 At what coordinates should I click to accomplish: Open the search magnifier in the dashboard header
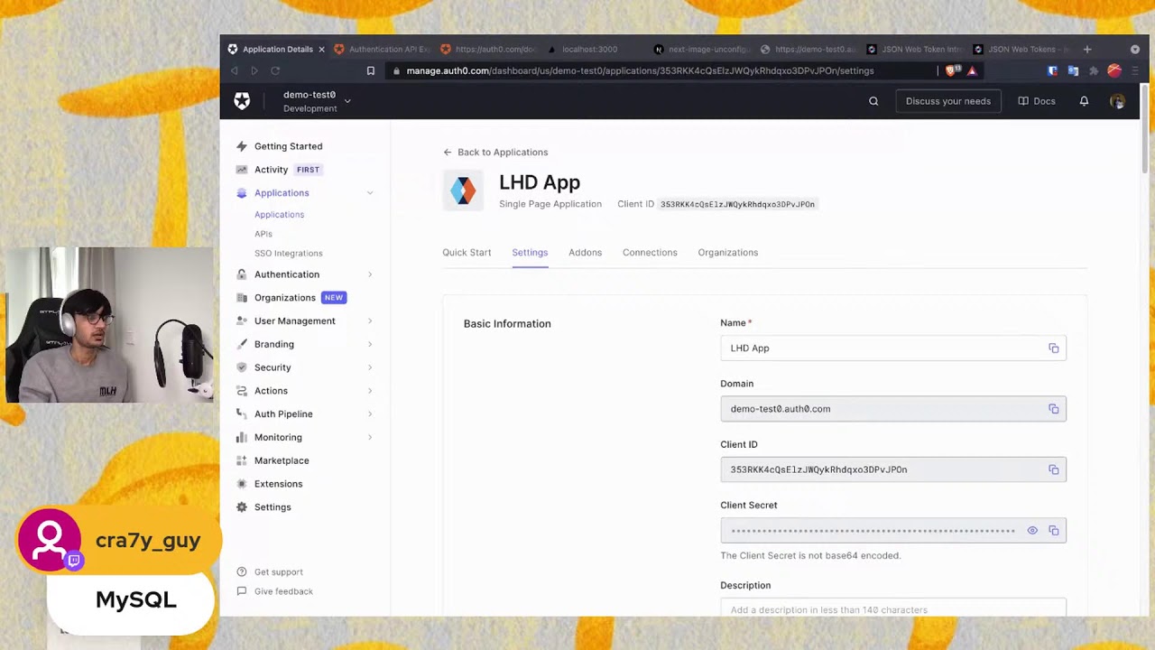873,101
